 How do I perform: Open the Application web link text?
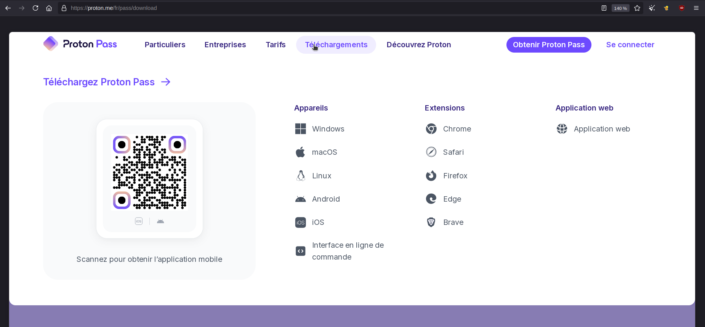(602, 129)
